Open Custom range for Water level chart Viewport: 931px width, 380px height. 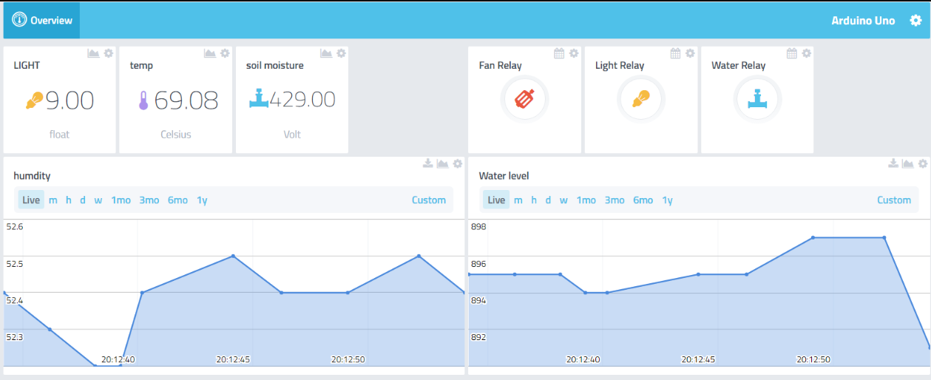pyautogui.click(x=893, y=200)
